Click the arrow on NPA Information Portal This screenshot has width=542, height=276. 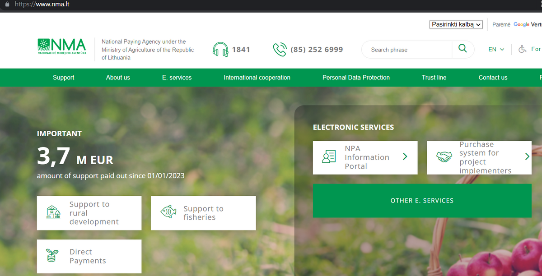(405, 157)
